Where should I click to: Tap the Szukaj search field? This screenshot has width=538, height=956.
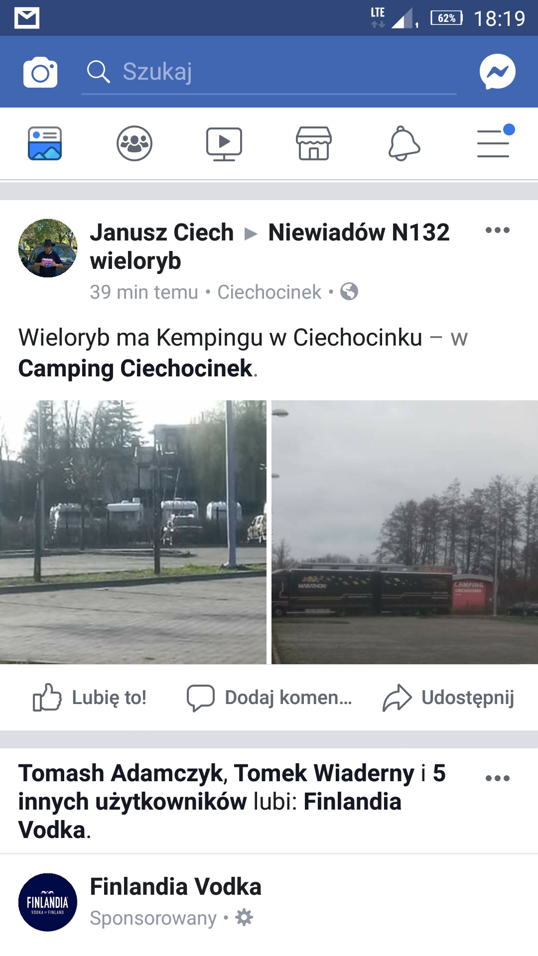tap(269, 72)
